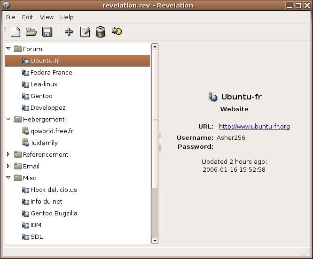Select the Ubuntu-fr tree entry

(78, 61)
